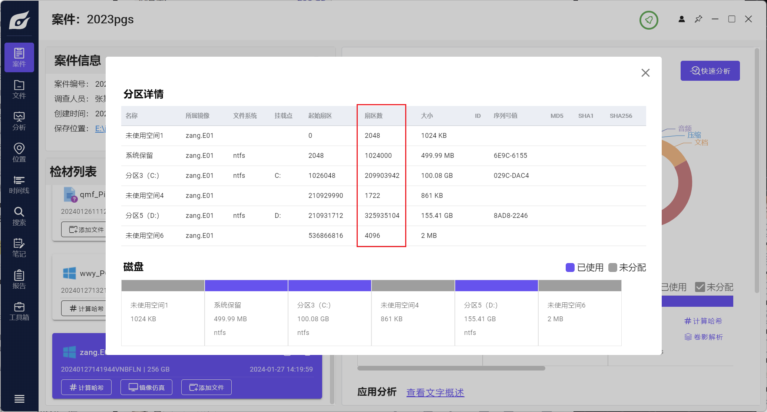Viewport: 767px width, 412px height.
Task: Open the 保存位置 path link
Action: click(x=100, y=129)
